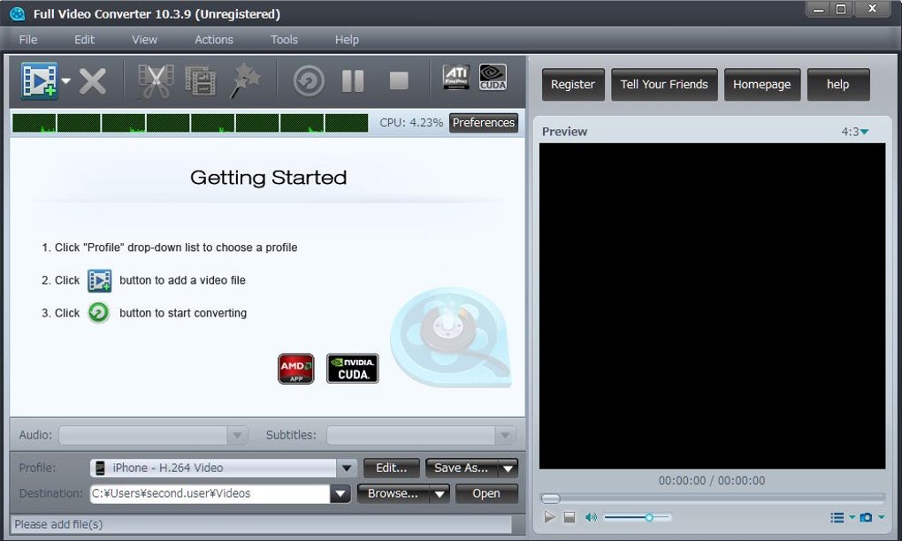Select the Clip scissors tool
902x541 pixels.
[x=156, y=81]
